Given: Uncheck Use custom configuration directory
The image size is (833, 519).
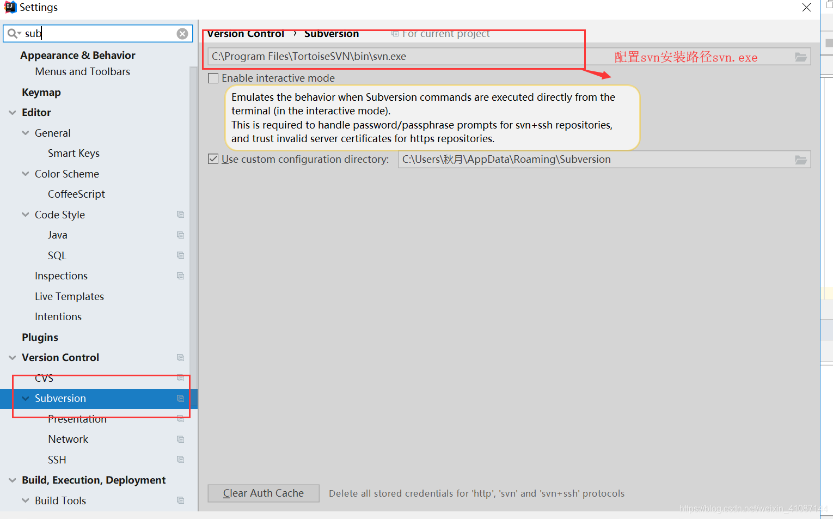Looking at the screenshot, I should coord(213,159).
